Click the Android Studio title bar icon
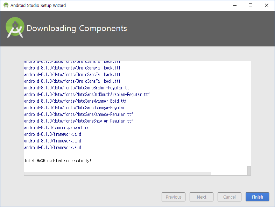275x207 pixels. pyautogui.click(x=6, y=5)
